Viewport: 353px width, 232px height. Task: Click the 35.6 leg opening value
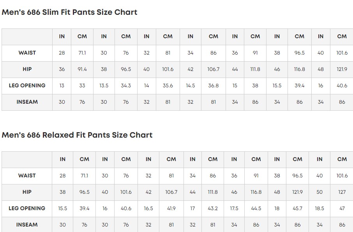[168, 85]
